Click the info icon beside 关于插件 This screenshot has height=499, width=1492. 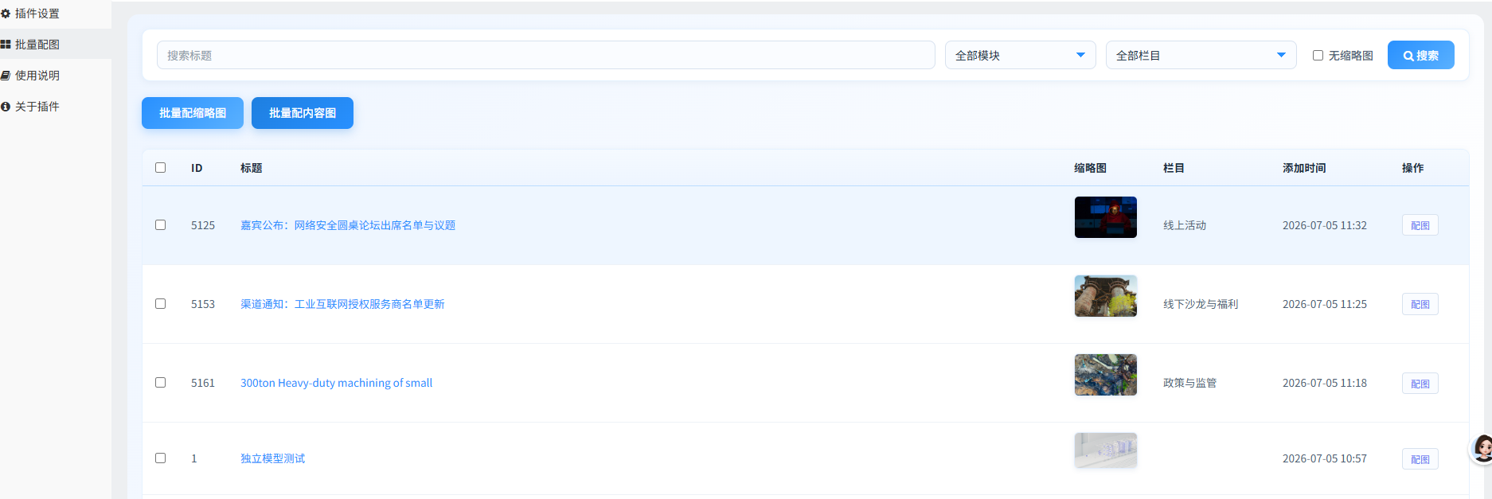click(x=6, y=107)
